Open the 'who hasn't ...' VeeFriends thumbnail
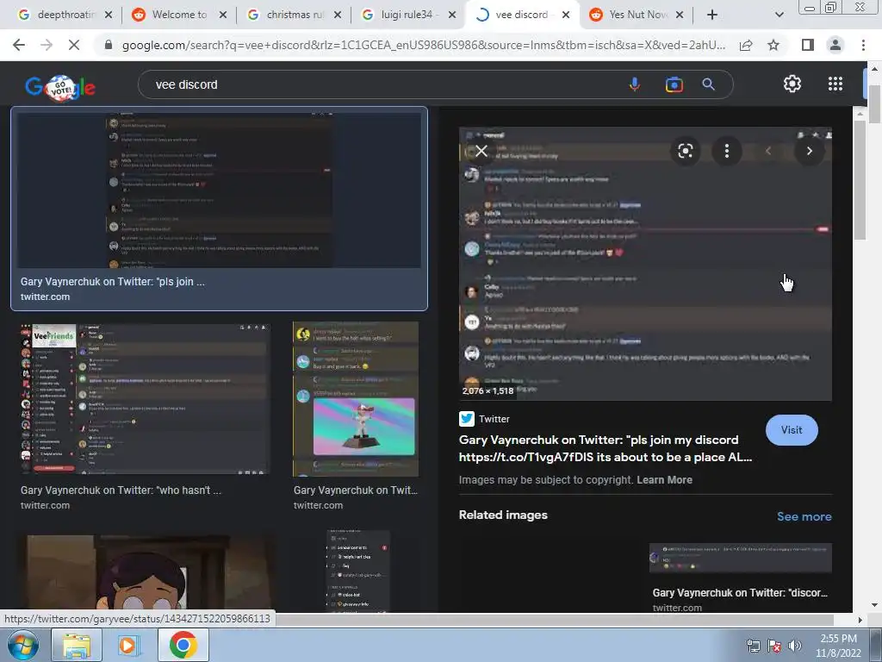This screenshot has width=882, height=662. point(145,399)
